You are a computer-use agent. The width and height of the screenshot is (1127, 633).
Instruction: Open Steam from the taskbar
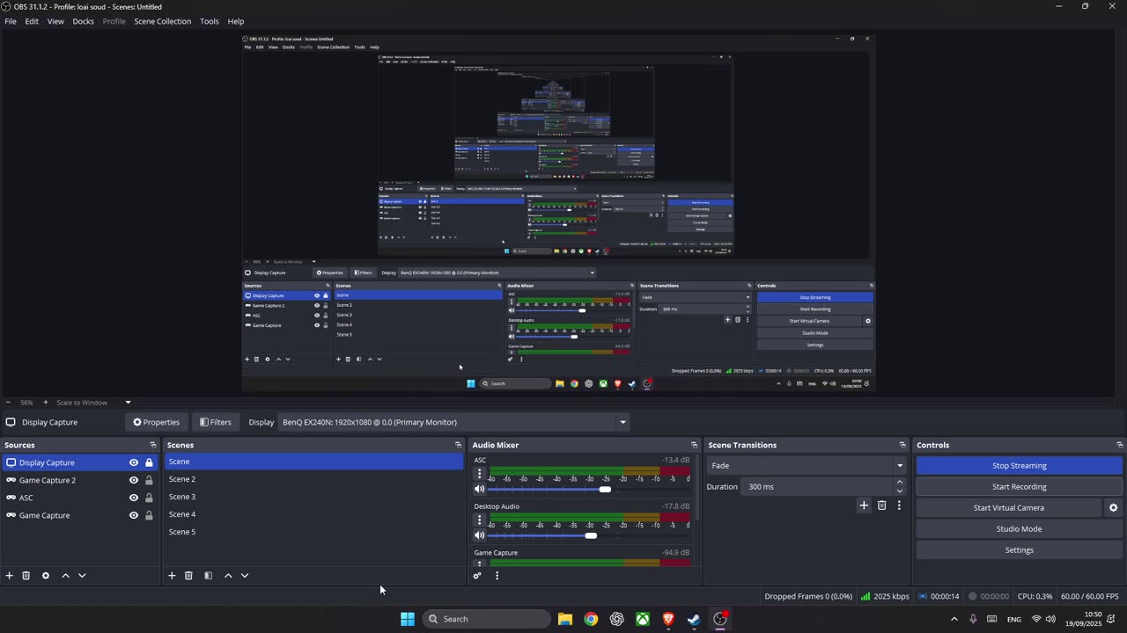tap(694, 619)
